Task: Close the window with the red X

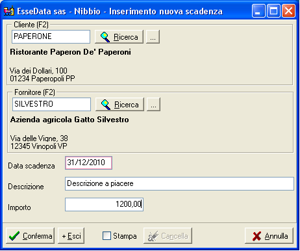Action: pyautogui.click(x=288, y=11)
